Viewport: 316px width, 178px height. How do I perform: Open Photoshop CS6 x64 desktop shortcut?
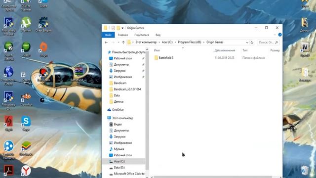pos(8,26)
